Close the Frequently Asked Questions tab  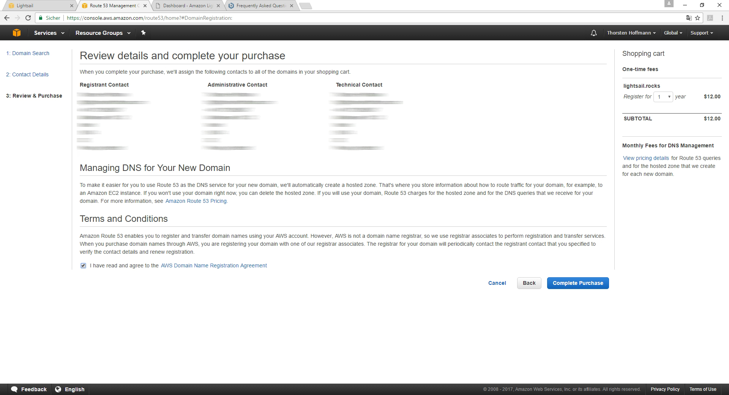[x=292, y=6]
